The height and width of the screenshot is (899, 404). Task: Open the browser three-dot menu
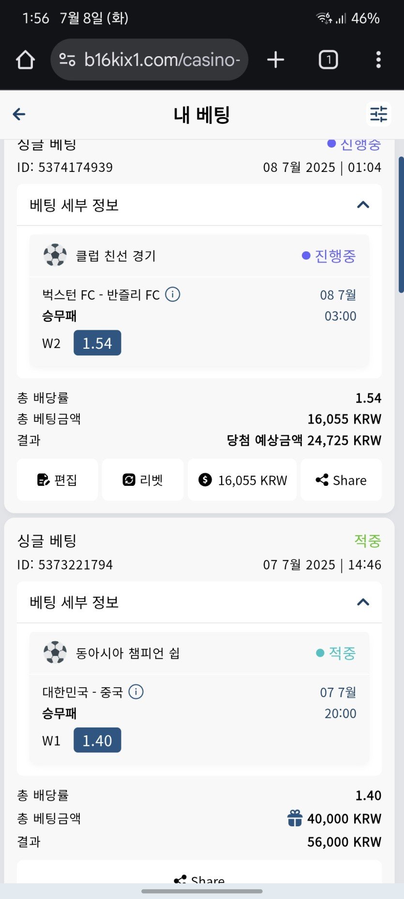pyautogui.click(x=378, y=60)
